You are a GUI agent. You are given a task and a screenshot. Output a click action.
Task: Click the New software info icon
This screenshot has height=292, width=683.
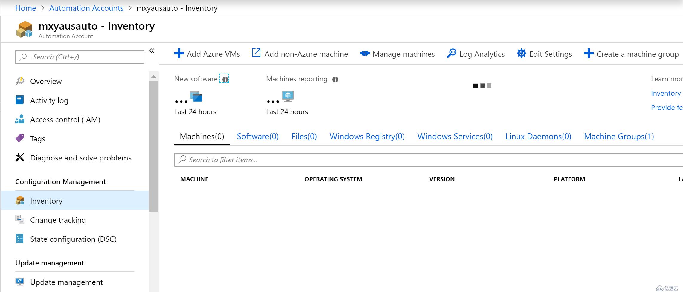point(225,79)
